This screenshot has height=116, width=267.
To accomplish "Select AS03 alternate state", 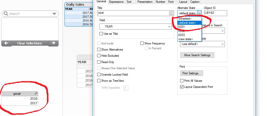I will (190, 35).
